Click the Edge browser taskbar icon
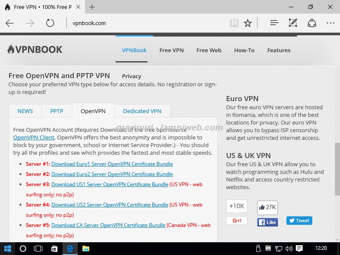This screenshot has height=255, width=340. (x=70, y=249)
